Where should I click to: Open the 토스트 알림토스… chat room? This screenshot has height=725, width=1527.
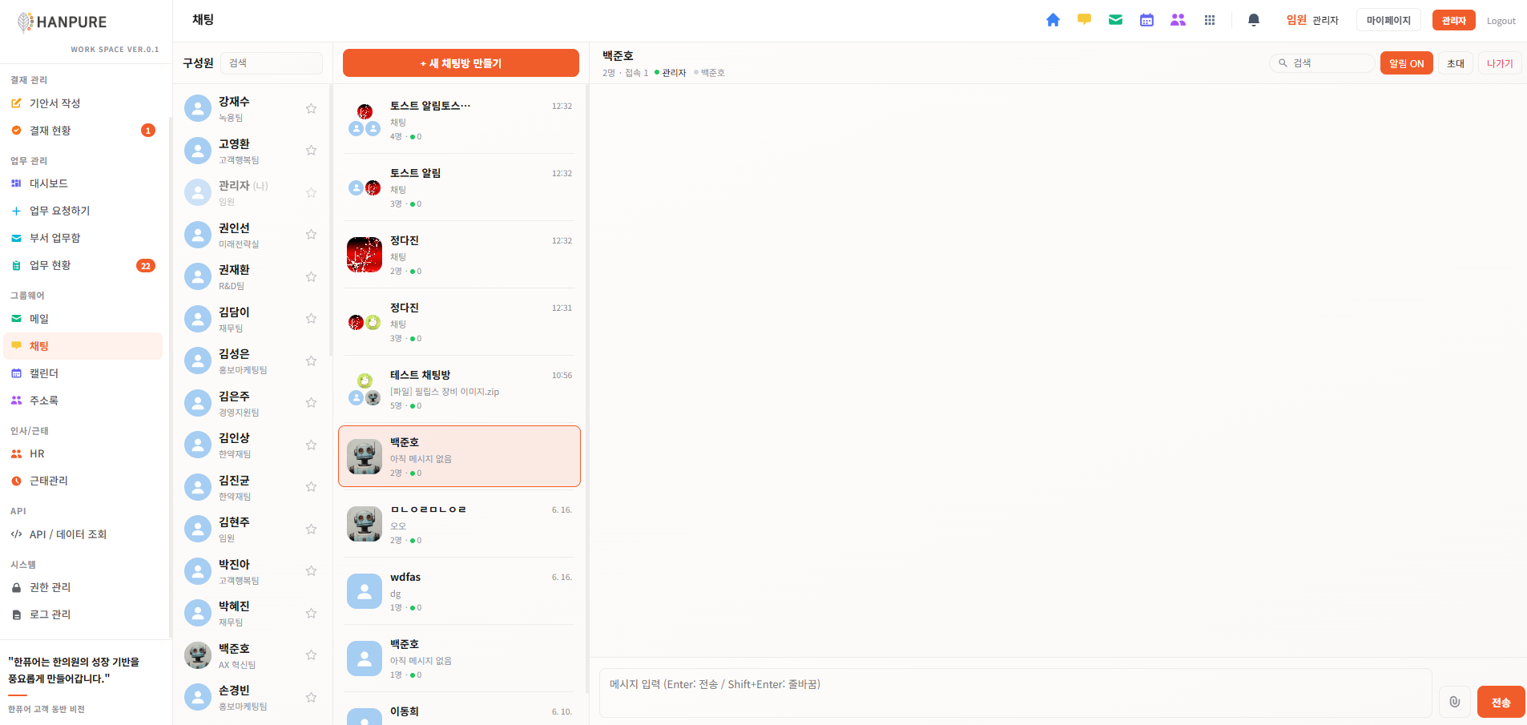click(459, 120)
